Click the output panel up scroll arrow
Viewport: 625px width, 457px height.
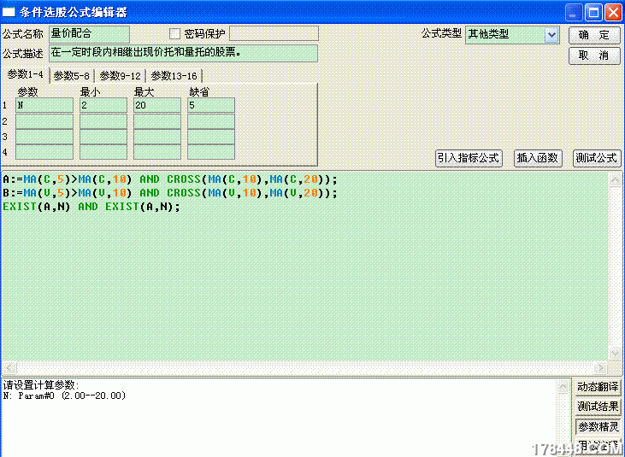563,387
